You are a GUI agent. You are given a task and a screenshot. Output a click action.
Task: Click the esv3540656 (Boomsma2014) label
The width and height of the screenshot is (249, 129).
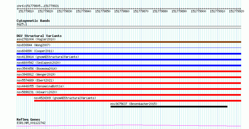click(37, 69)
